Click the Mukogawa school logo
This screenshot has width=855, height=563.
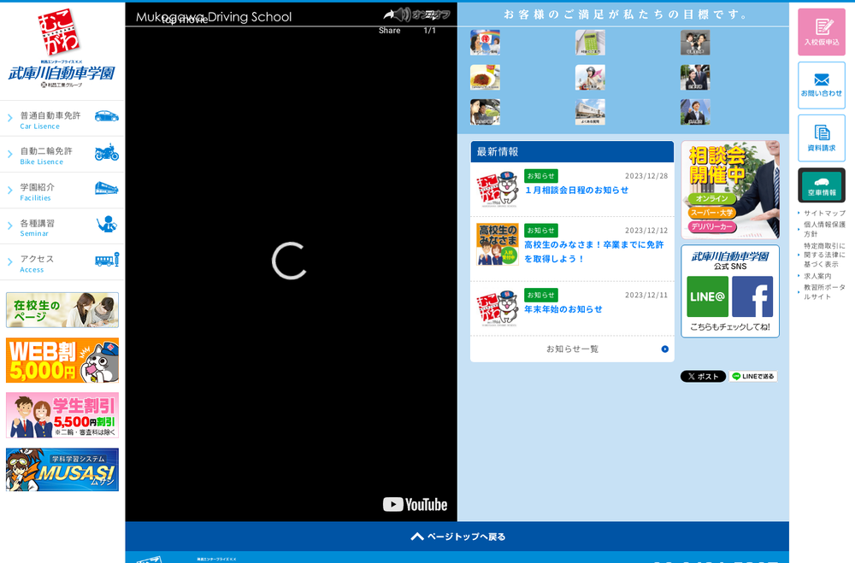tap(62, 49)
